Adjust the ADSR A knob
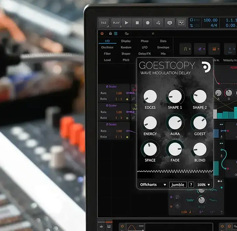This screenshot has height=231, width=237. (x=218, y=93)
